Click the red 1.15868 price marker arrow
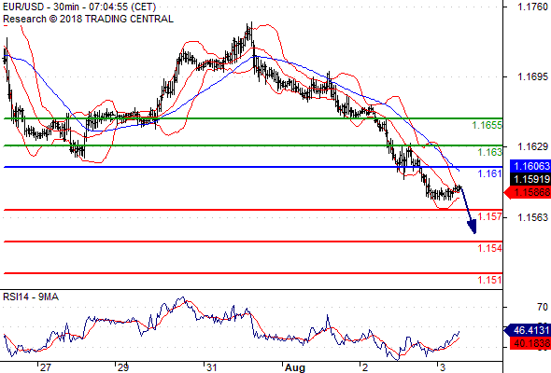 pyautogui.click(x=527, y=192)
